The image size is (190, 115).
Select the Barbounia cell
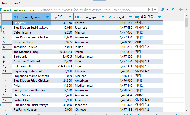point(31,57)
